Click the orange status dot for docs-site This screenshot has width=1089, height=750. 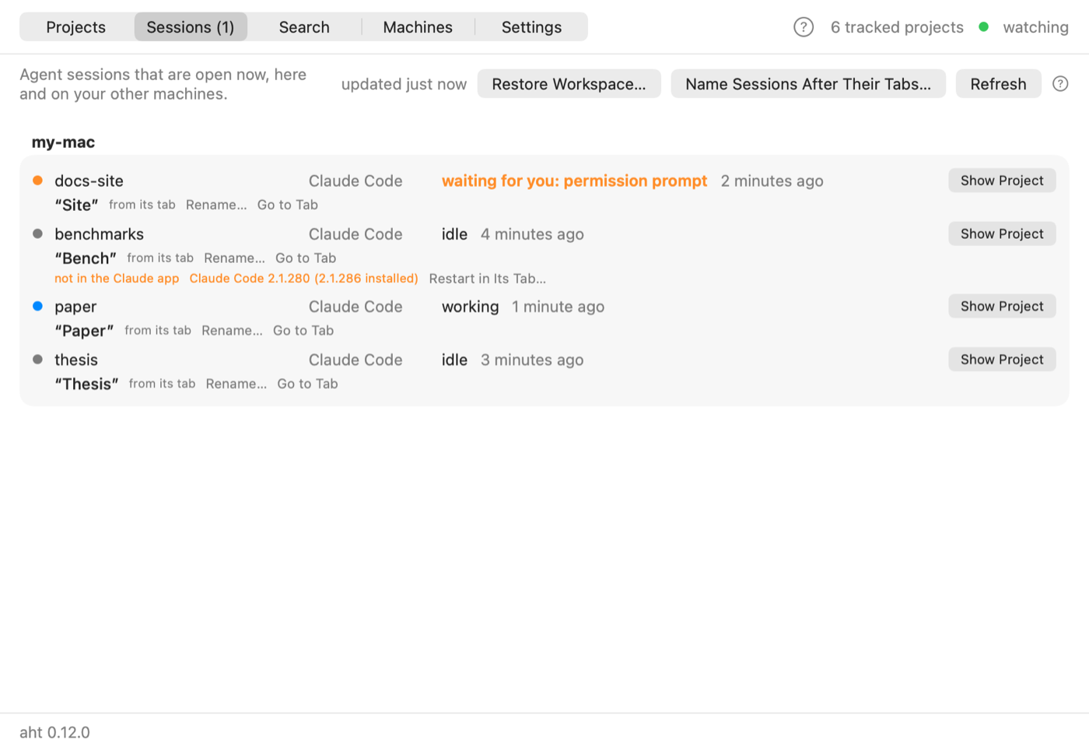click(37, 180)
